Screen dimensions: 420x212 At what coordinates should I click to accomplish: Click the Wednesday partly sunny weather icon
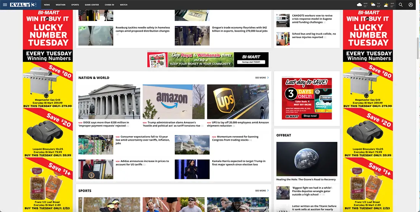click(386, 5)
